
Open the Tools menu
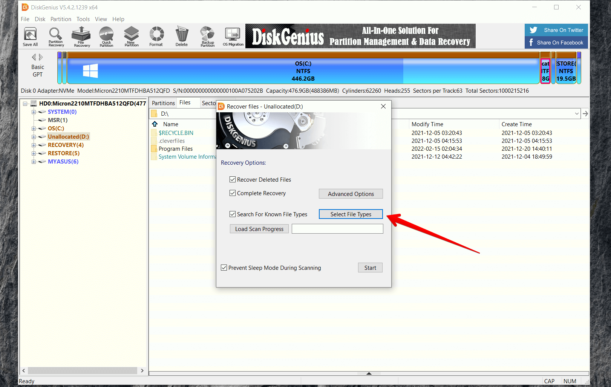tap(83, 19)
